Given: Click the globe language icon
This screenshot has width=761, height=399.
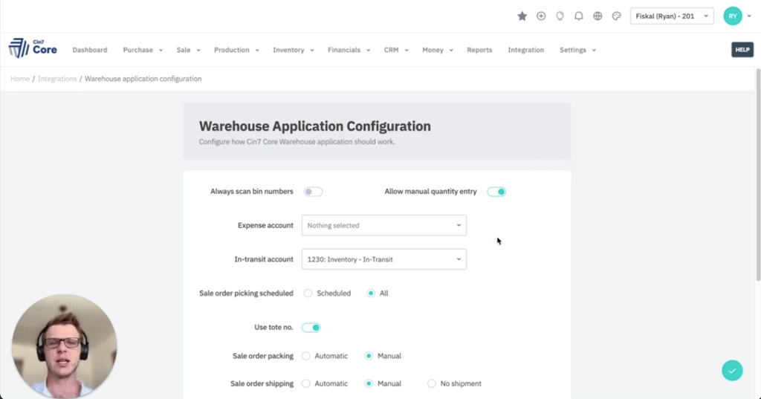Looking at the screenshot, I should pos(598,16).
